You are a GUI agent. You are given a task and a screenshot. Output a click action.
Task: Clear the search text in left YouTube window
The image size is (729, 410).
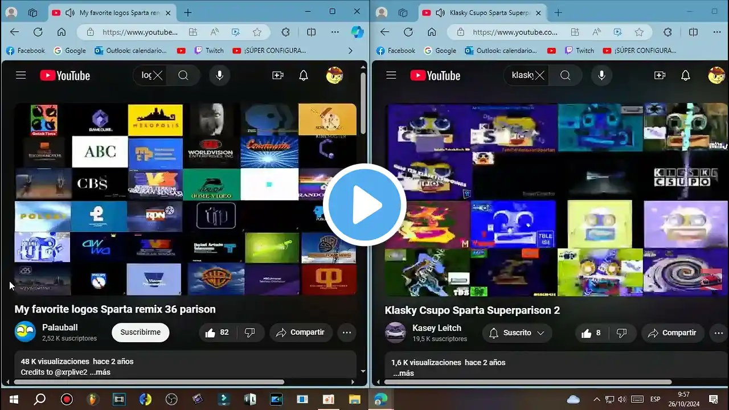pos(158,75)
